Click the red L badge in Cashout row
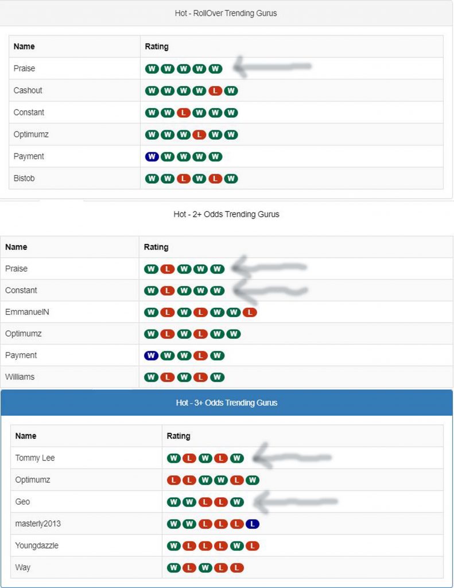Screen dimensions: 454x588 tap(215, 91)
